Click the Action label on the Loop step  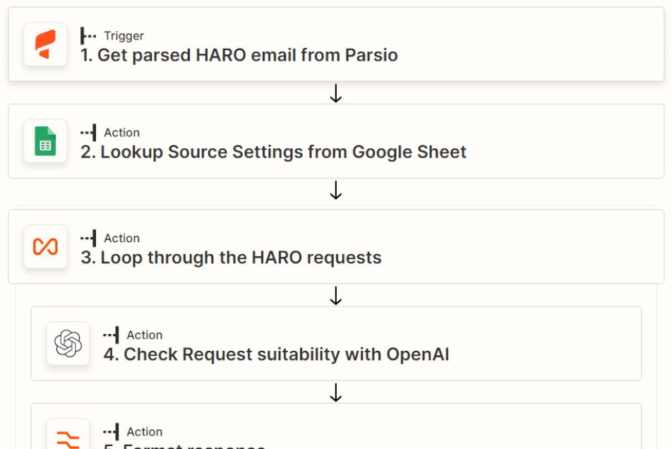coord(121,239)
